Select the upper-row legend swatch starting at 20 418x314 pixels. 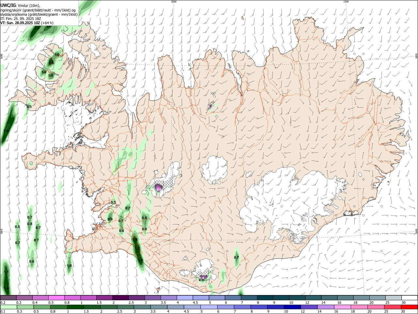378,298
